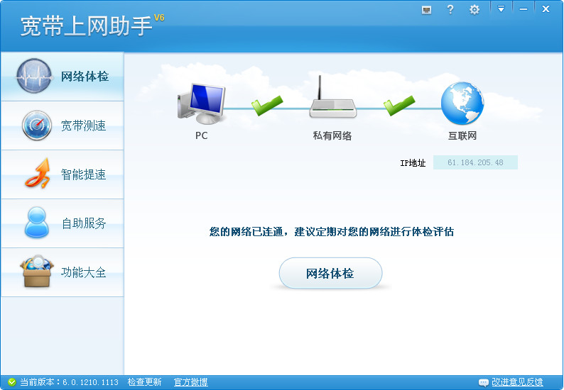Minimize the 宽带上网助手 window
This screenshot has height=390, width=564.
(524, 9)
